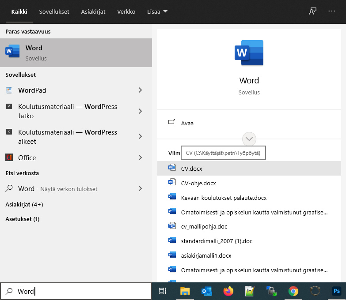Click the WordPad app icon
346x300 pixels.
9,90
